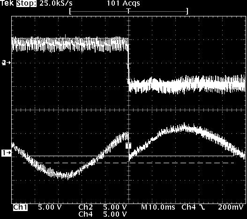Click the trigger position T on record bar
The width and height of the screenshot is (247, 219).
(129, 11)
